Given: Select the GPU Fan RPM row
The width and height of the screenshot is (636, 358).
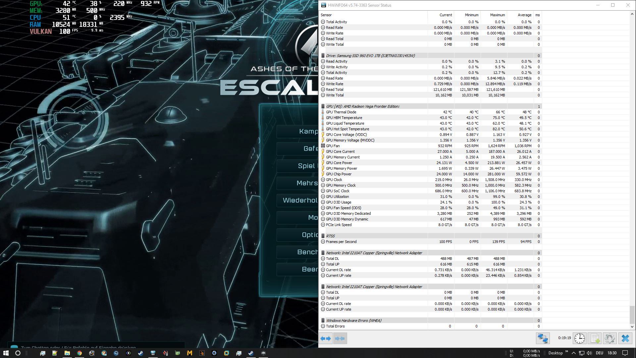Looking at the screenshot, I should coord(431,146).
